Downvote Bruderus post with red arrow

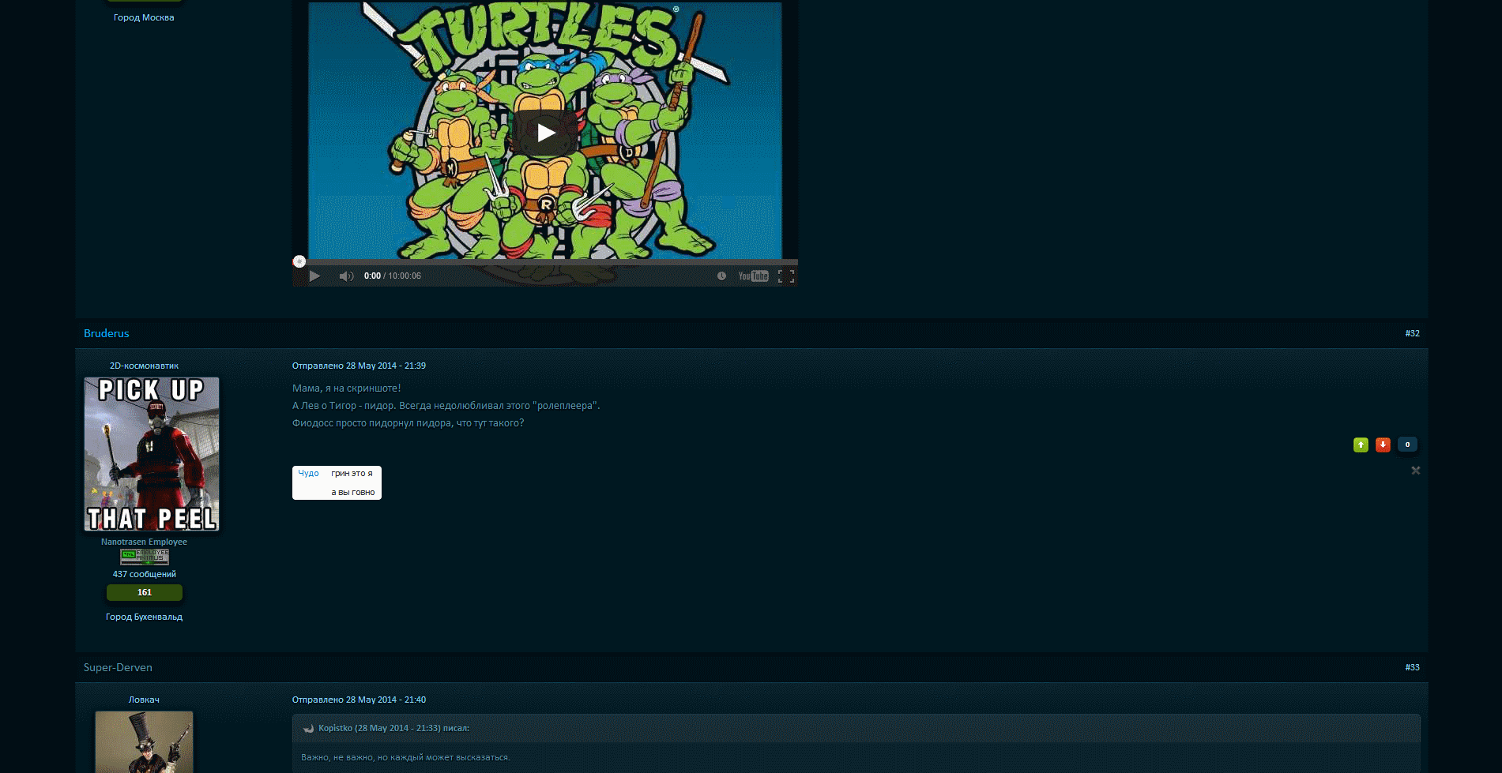point(1383,445)
